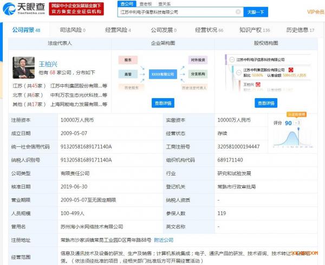Click the 曾用名 value 苏州淘小米网络技术有限公司
Screen dimensions: 325x265
point(92,227)
